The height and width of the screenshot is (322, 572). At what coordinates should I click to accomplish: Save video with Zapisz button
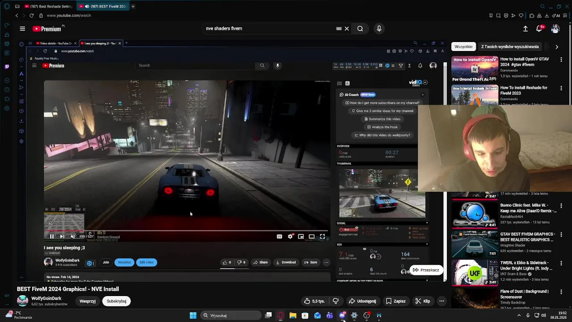(396, 301)
